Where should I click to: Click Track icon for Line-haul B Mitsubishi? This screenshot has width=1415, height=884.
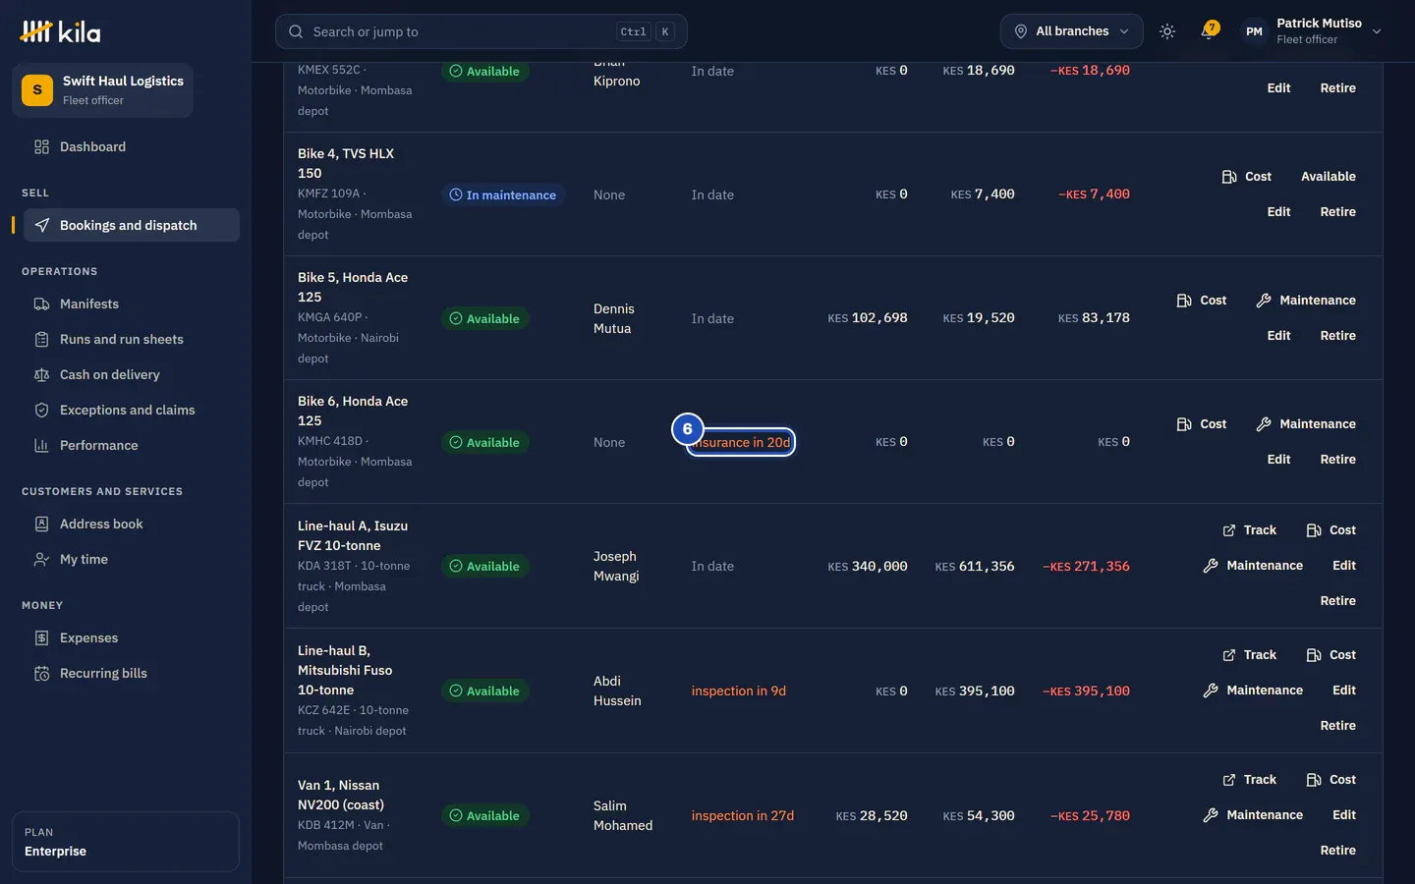[x=1229, y=655]
